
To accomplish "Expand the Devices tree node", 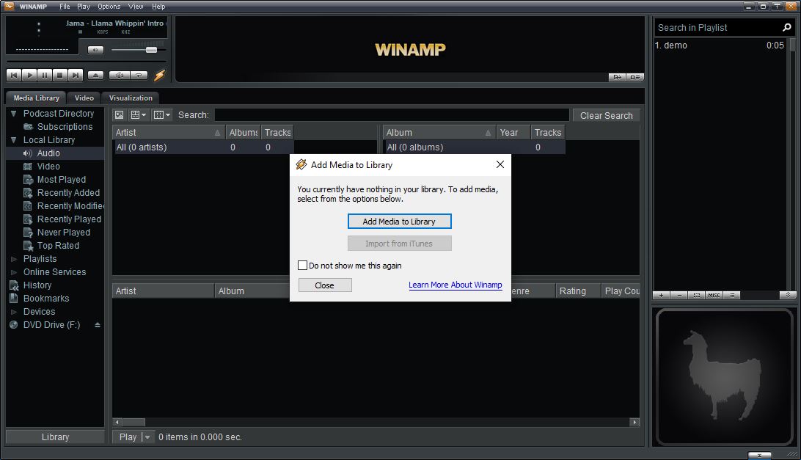I will 14,312.
